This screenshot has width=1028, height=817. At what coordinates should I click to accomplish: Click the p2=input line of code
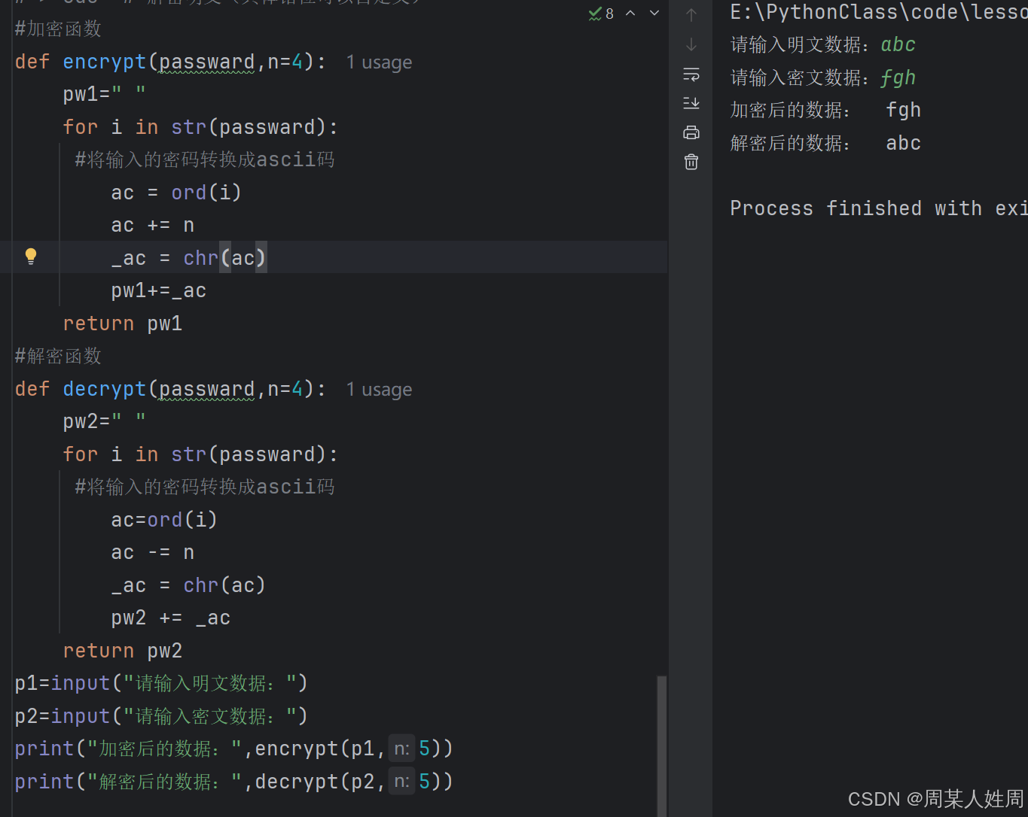point(161,716)
